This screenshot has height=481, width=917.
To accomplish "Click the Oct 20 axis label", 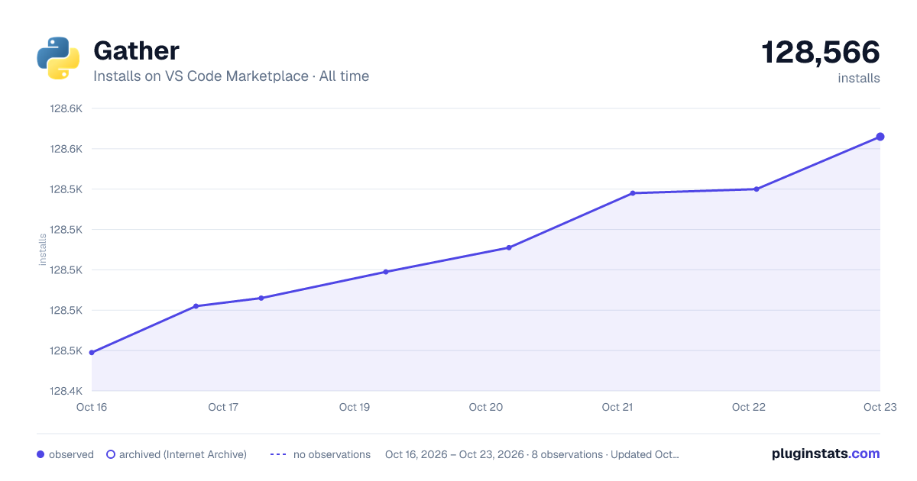I will tap(486, 407).
